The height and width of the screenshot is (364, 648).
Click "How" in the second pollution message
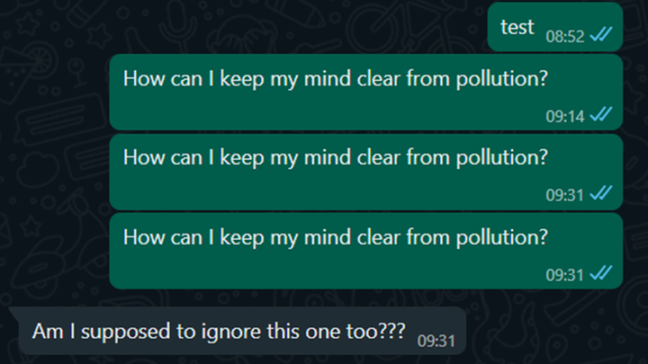tap(142, 157)
